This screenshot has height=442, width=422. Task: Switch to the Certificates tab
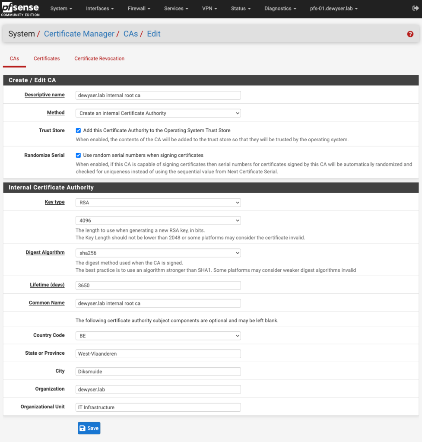[x=47, y=58]
